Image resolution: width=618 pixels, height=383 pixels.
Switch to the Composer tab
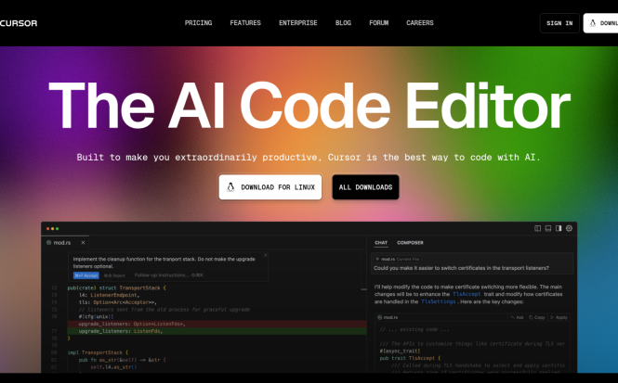click(x=410, y=243)
